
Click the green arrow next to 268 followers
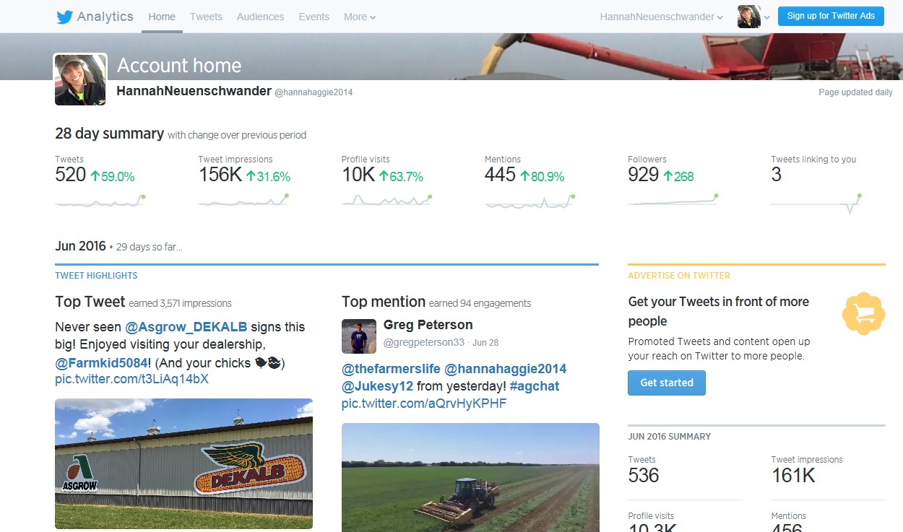point(667,176)
